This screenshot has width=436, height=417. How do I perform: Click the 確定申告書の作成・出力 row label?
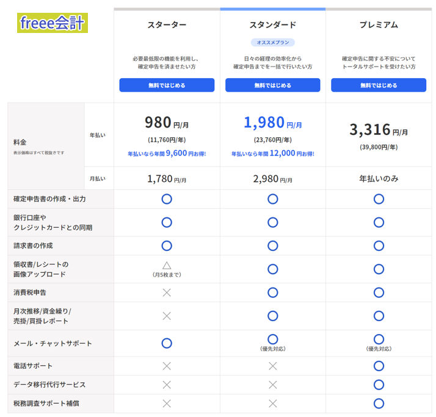49,199
